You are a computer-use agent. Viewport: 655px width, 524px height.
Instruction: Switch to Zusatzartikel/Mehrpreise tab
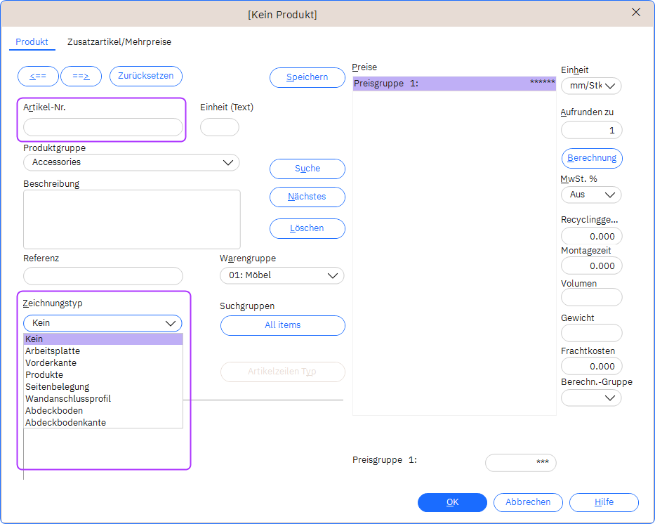point(119,42)
